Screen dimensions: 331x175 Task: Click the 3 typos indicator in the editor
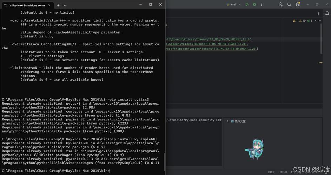[310, 21]
